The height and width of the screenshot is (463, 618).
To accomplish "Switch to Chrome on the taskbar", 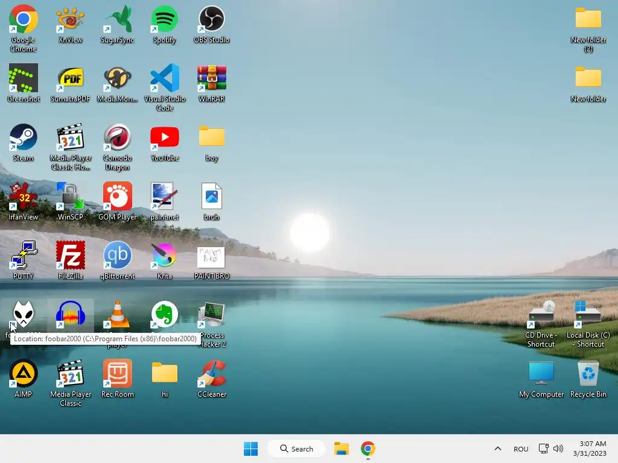I will pyautogui.click(x=368, y=449).
